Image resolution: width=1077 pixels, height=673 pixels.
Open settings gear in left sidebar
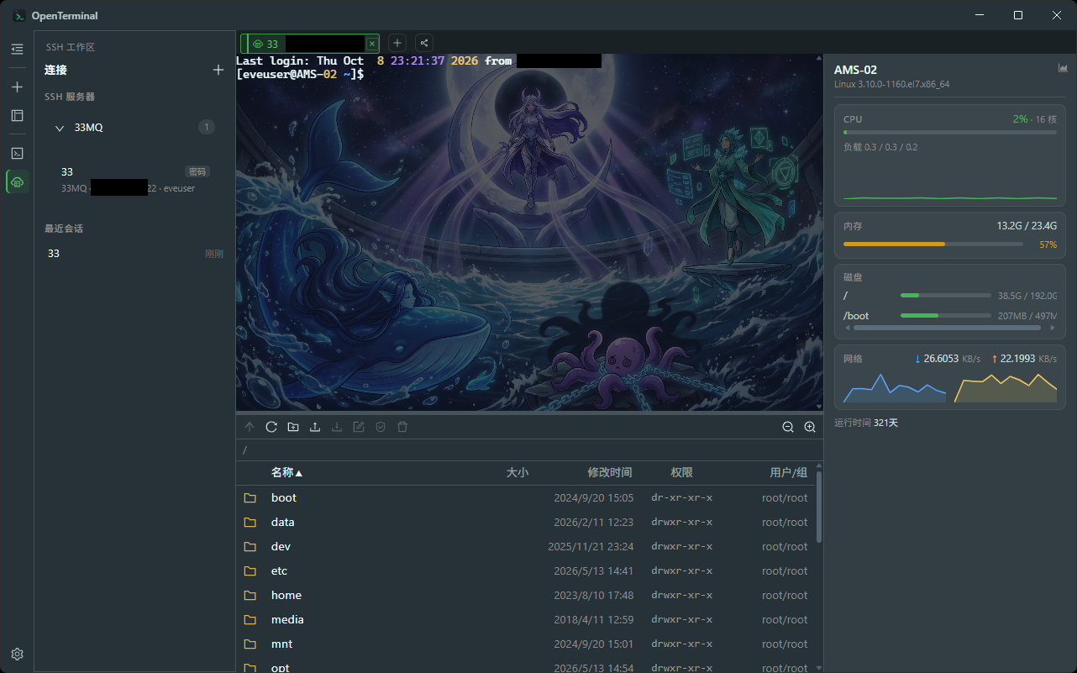point(17,654)
